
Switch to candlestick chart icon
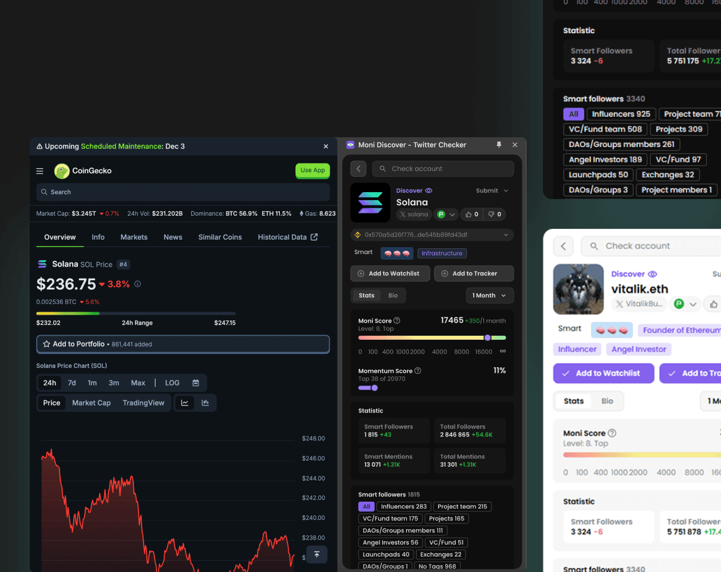click(205, 403)
